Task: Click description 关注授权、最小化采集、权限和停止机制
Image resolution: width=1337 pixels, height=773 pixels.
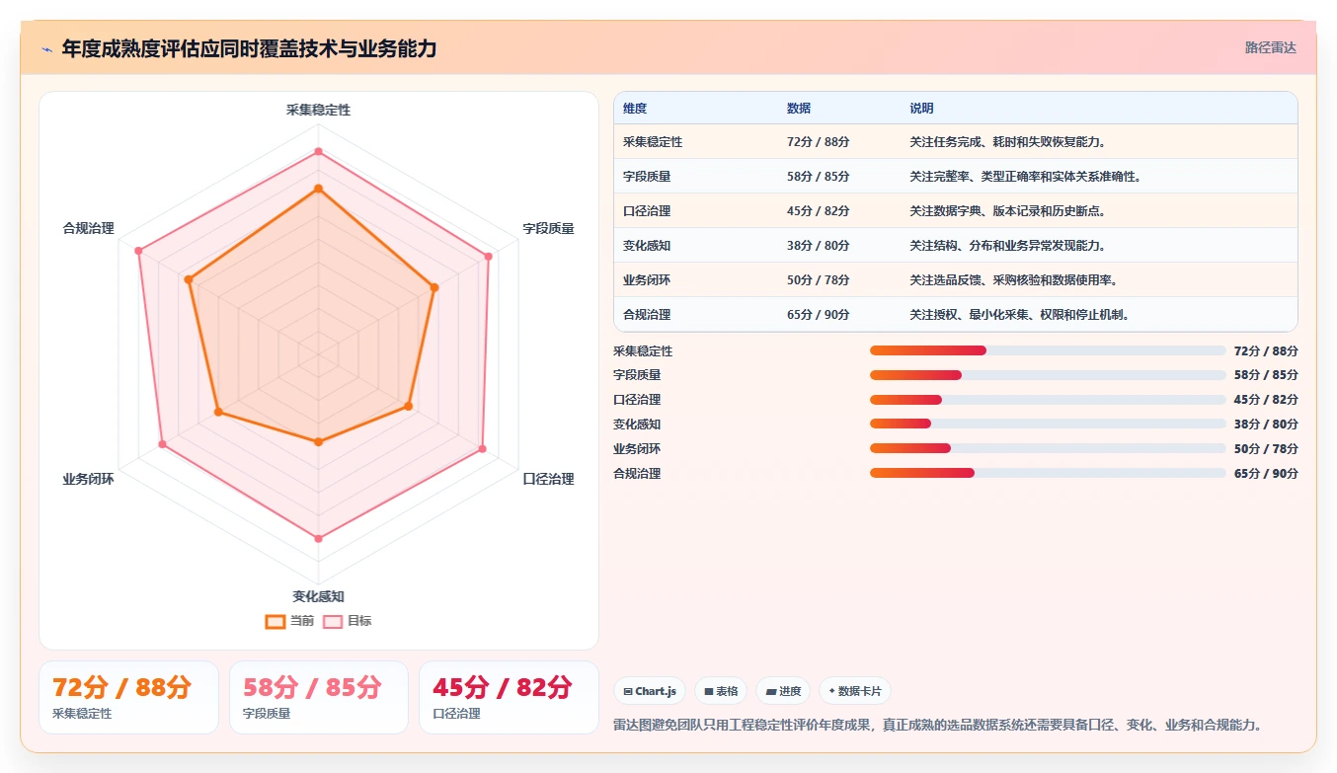Action: point(1019,315)
